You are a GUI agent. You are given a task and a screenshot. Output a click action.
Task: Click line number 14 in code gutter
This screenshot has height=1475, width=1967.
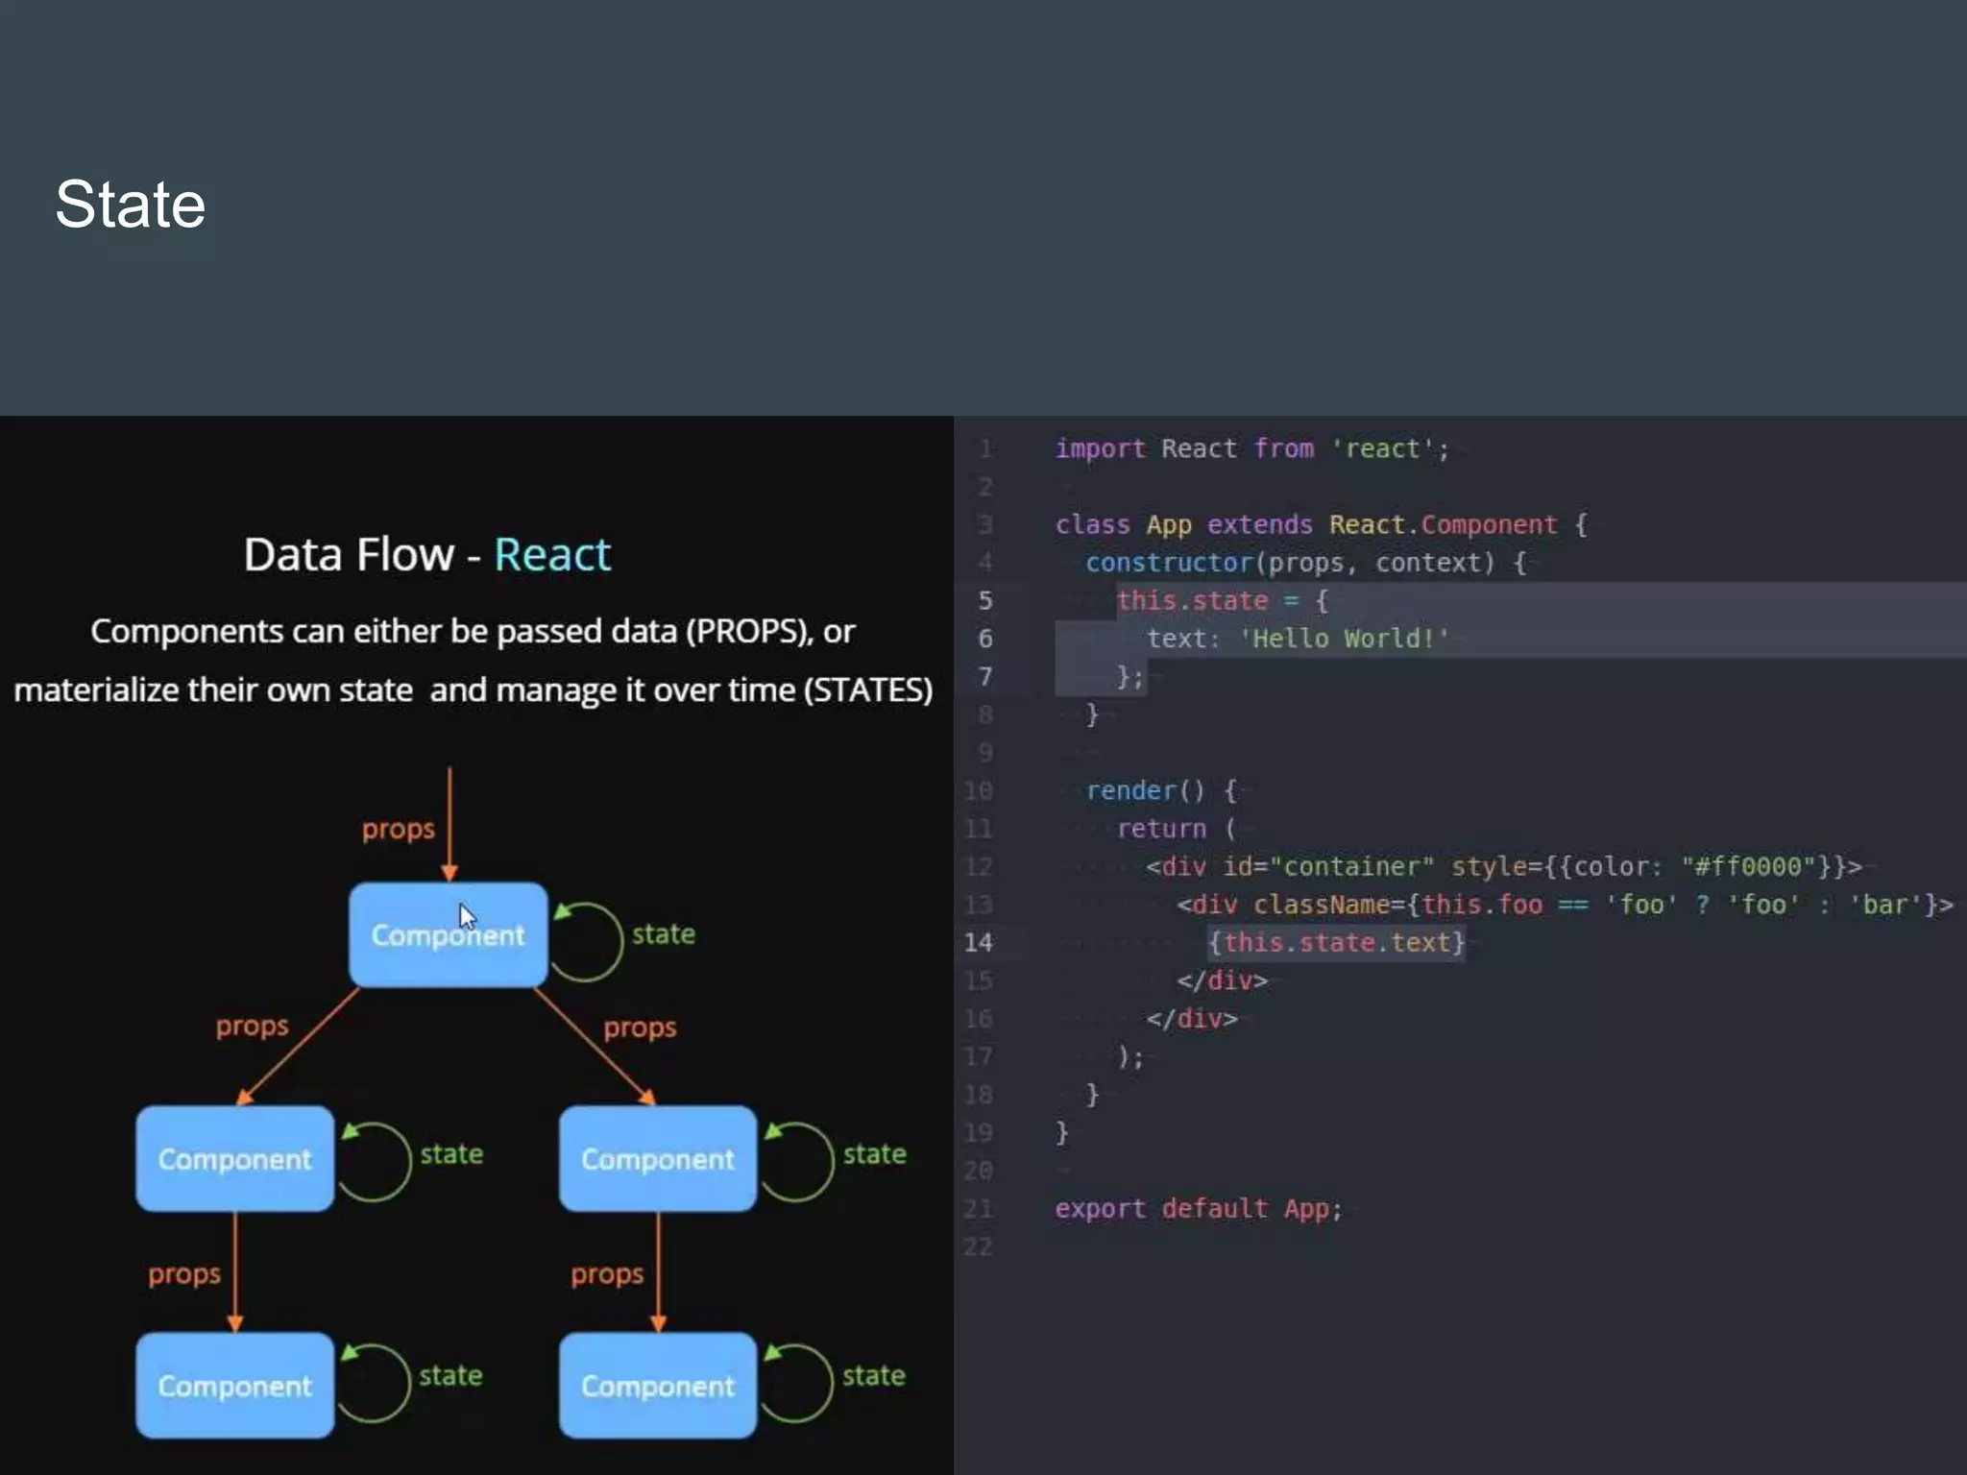pos(978,942)
